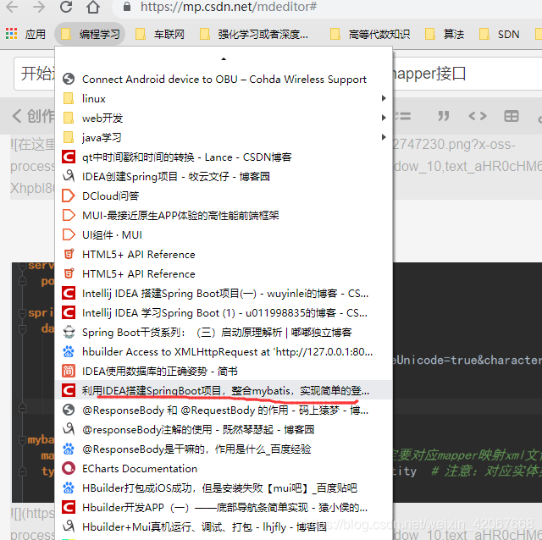Image resolution: width=542 pixels, height=540 pixels.
Task: Insert code block with the <> toolbar icon
Action: tap(478, 116)
